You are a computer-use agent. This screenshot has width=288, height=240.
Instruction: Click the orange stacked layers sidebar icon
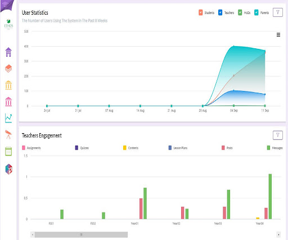8,69
